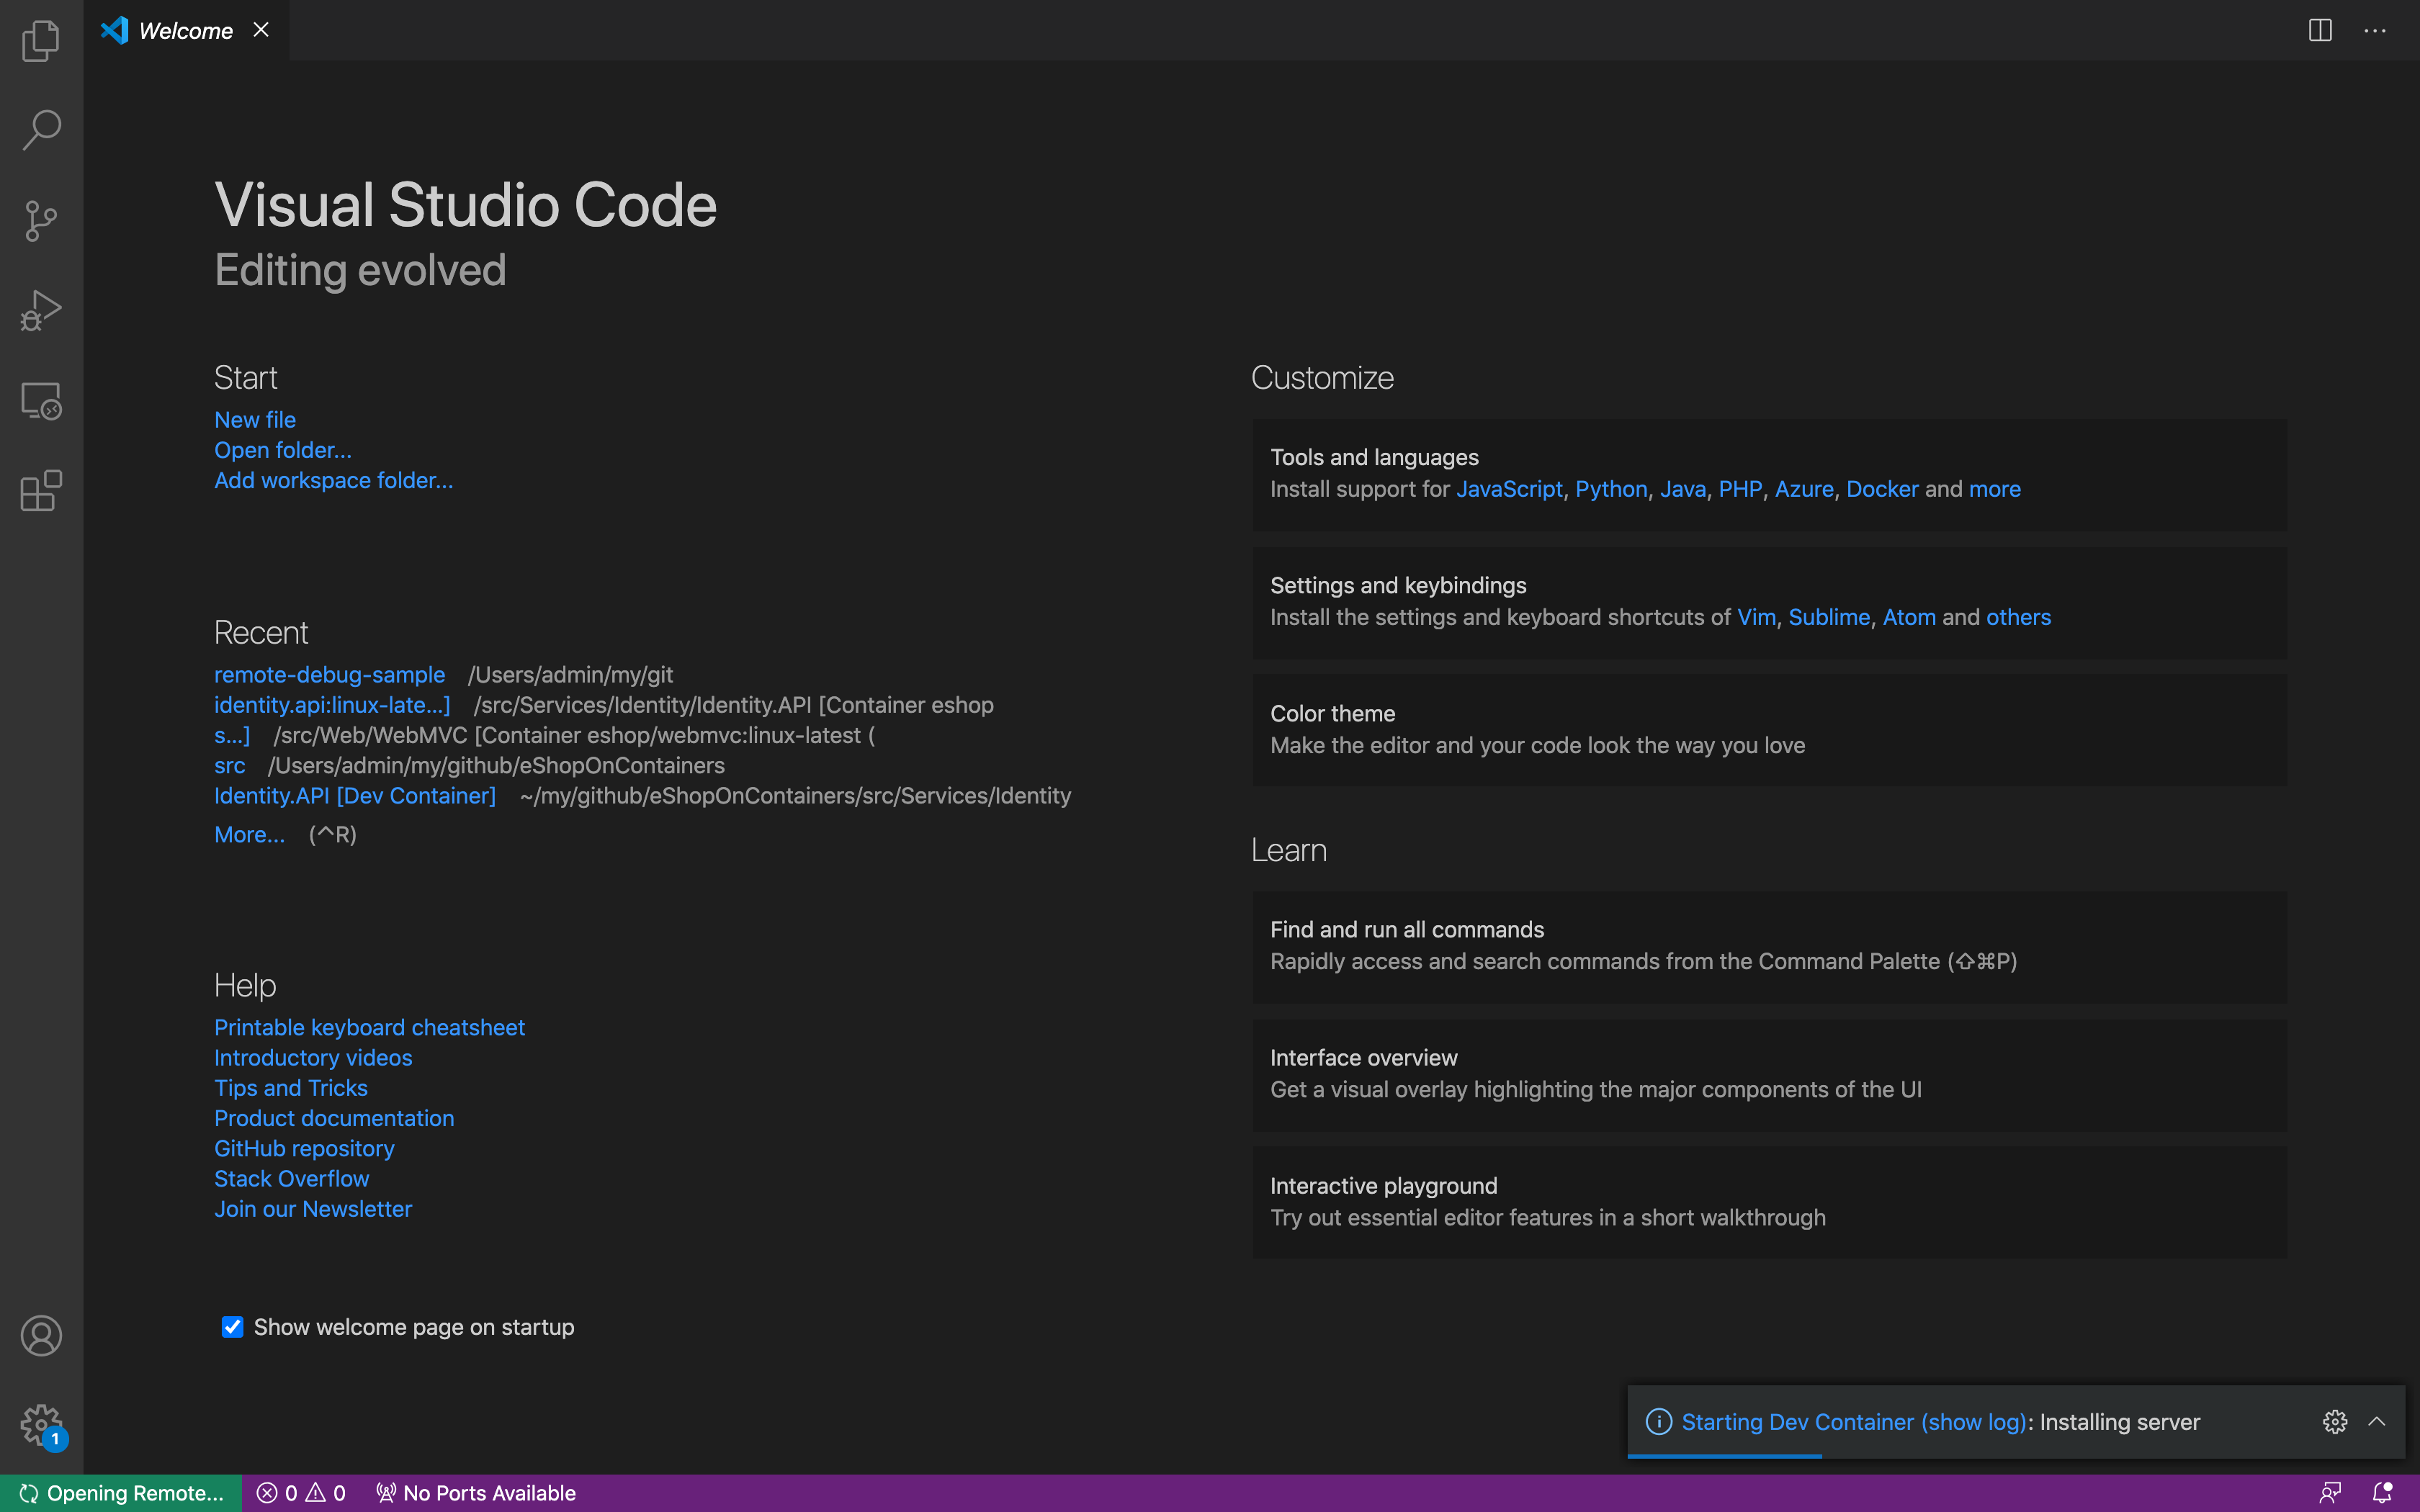Open recent src folder entry
The height and width of the screenshot is (1512, 2420).
(229, 765)
